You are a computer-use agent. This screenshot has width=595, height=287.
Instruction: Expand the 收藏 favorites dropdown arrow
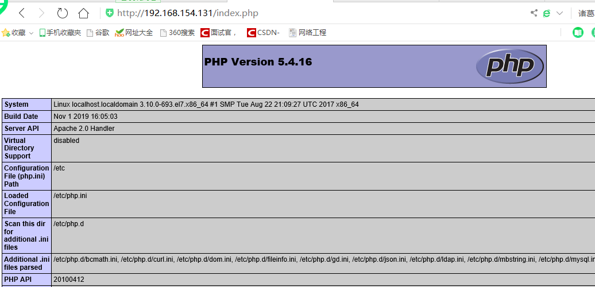(x=31, y=33)
